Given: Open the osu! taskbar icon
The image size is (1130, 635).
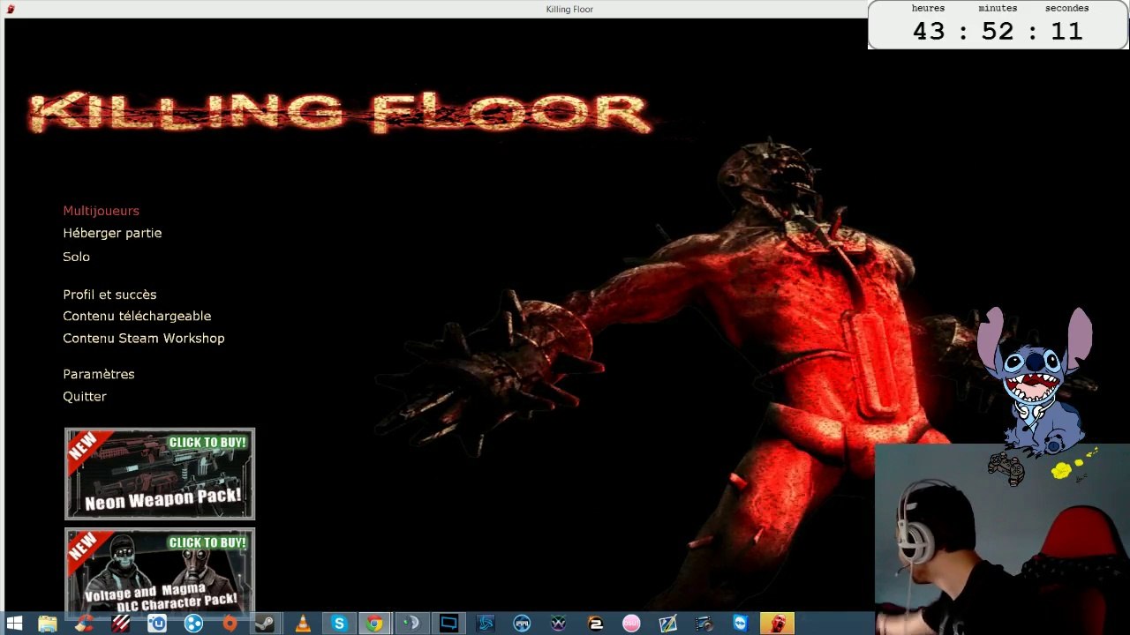Looking at the screenshot, I should (x=630, y=624).
